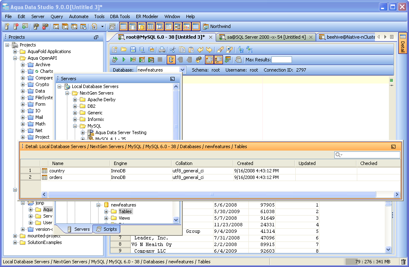
Task: Switch to the Scripts tab
Action: point(106,229)
